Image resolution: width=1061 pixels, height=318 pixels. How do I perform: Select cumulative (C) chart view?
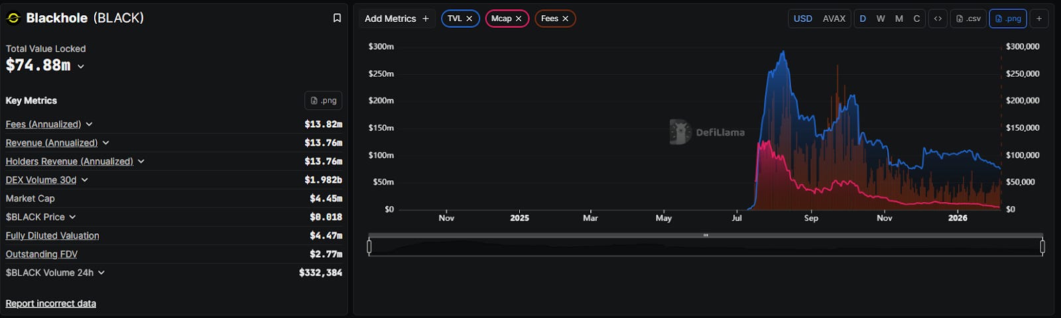916,19
